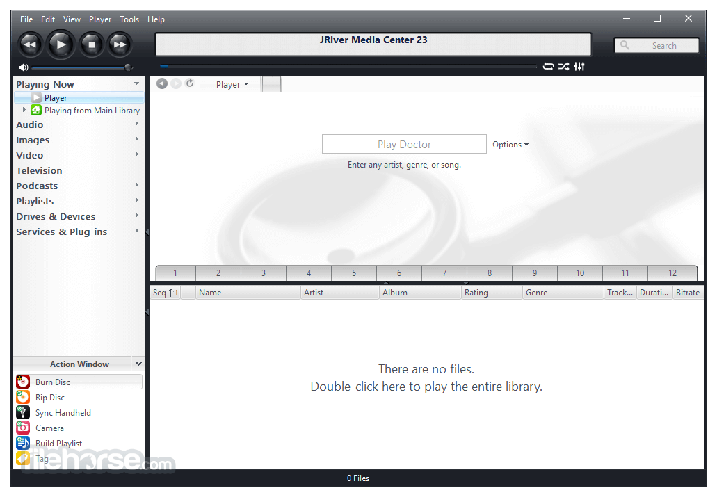The width and height of the screenshot is (717, 495).
Task: Collapse Action Window with chevron
Action: 138,364
